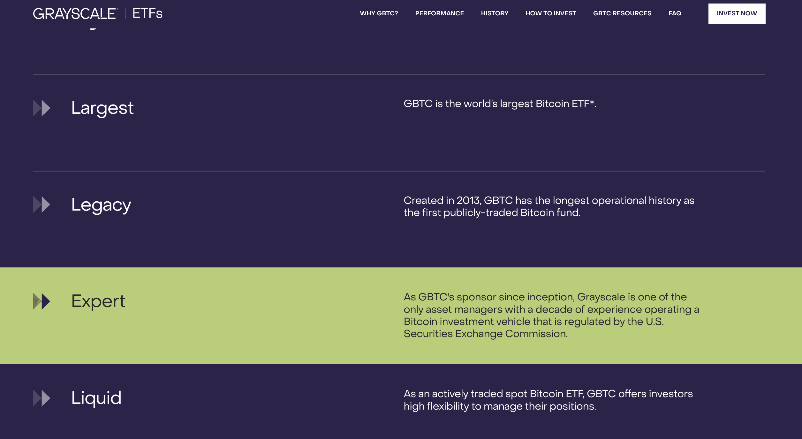Click the ETFs logo text
Viewport: 802px width, 439px height.
point(147,14)
